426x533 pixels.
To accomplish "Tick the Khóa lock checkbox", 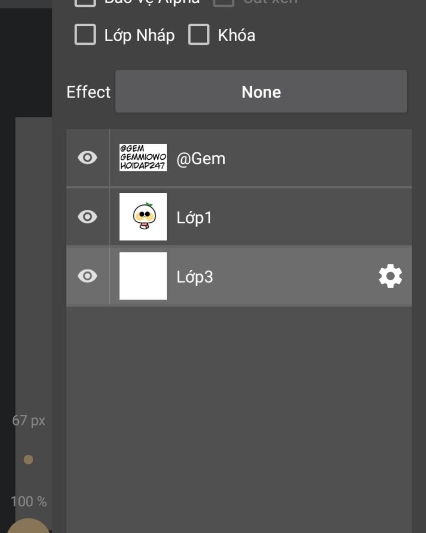I will point(199,35).
